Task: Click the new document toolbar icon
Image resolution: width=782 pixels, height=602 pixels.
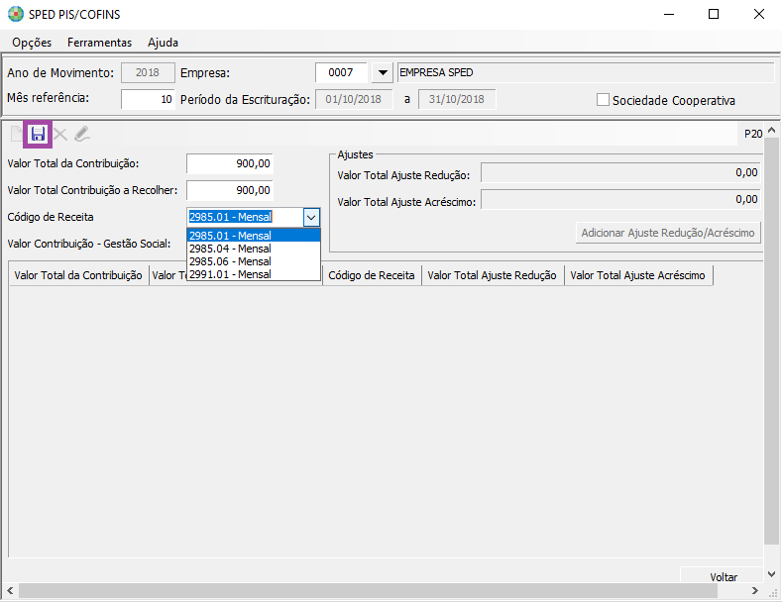Action: pyautogui.click(x=17, y=134)
